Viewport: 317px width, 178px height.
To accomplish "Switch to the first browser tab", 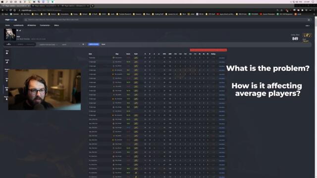I will [x=15, y=6].
